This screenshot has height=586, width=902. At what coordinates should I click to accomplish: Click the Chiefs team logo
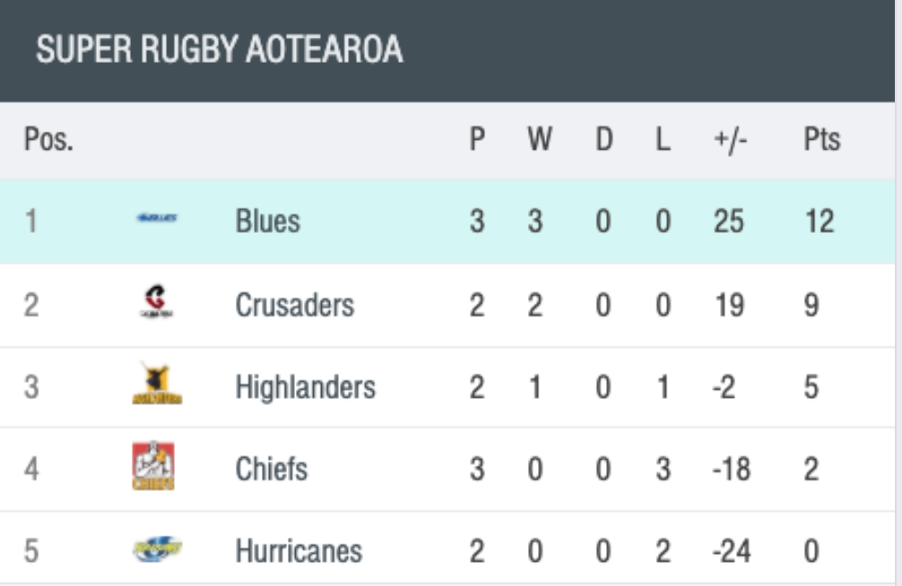click(x=153, y=466)
